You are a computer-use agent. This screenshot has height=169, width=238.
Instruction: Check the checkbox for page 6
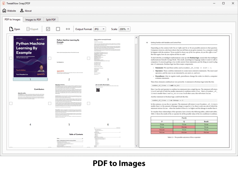click(88, 103)
